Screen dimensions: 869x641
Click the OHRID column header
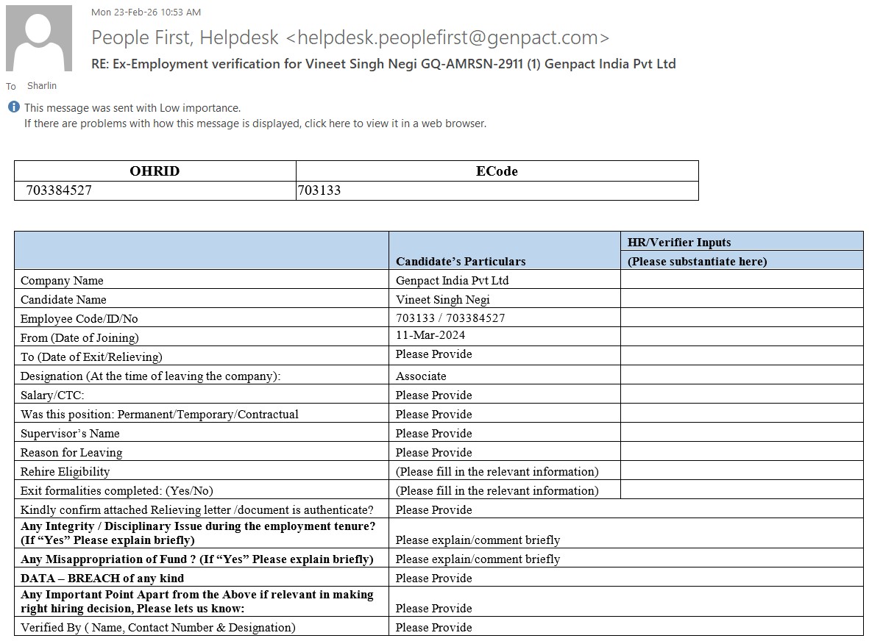[x=155, y=171]
